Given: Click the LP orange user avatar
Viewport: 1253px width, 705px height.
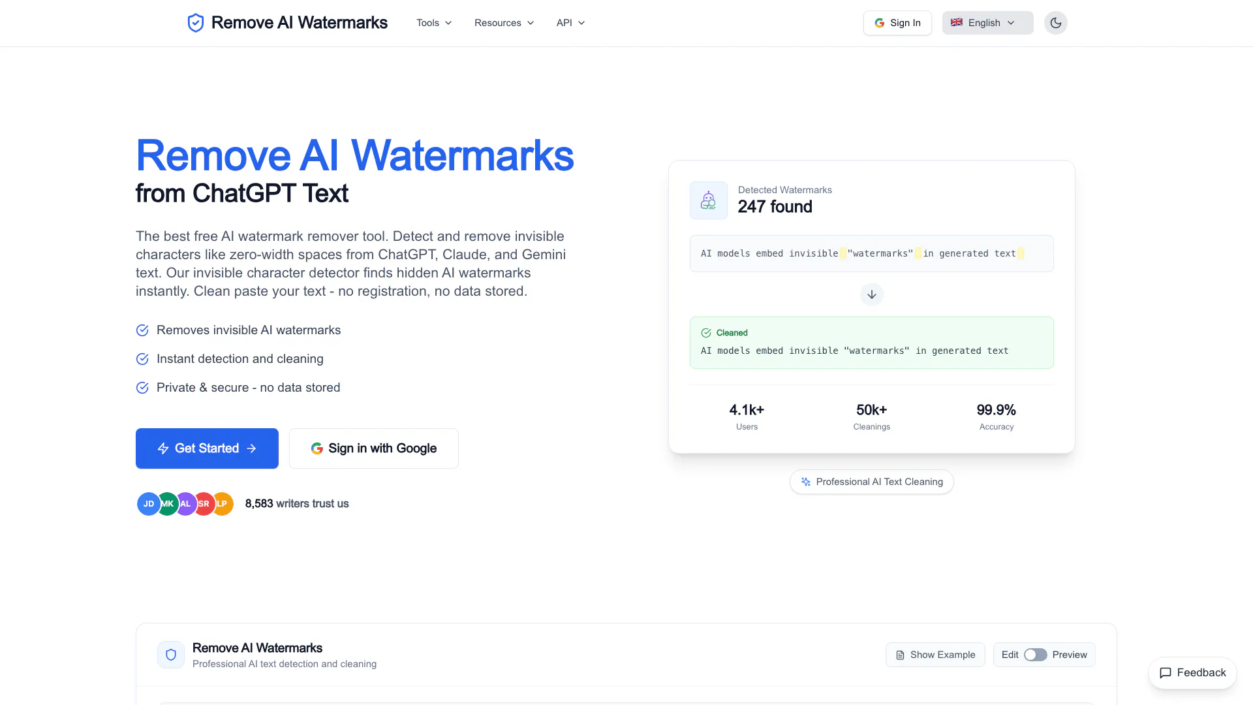Looking at the screenshot, I should point(224,504).
